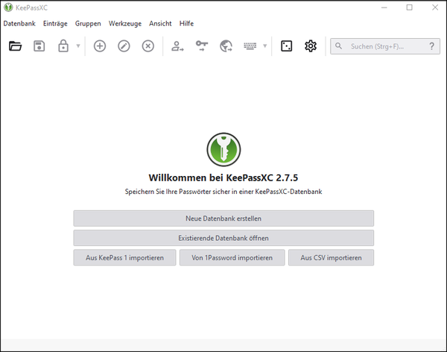Viewport: 447px width, 352px height.
Task: Copy password with the key icon
Action: (x=202, y=46)
